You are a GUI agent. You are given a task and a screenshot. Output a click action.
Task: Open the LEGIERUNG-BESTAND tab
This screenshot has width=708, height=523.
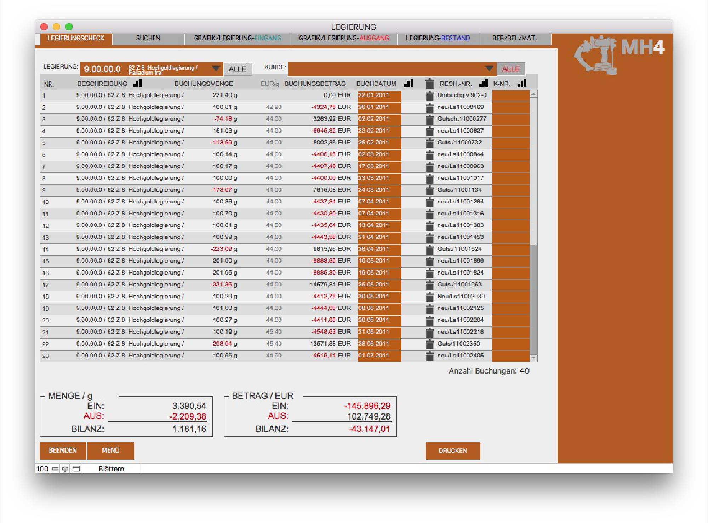pos(438,38)
